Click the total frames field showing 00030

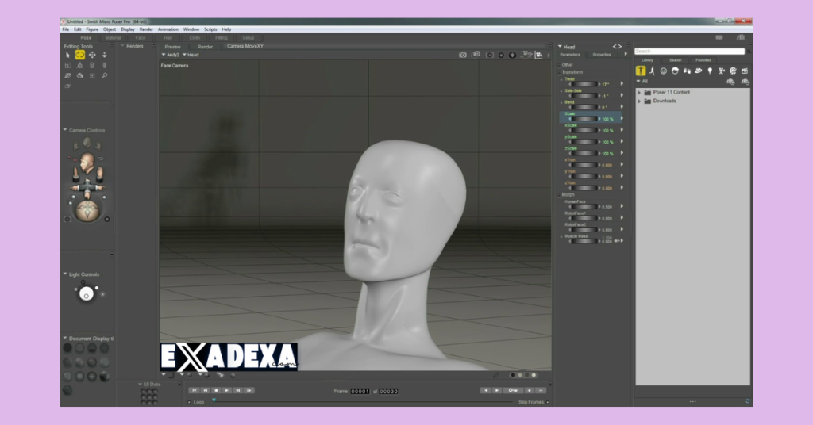pyautogui.click(x=388, y=392)
